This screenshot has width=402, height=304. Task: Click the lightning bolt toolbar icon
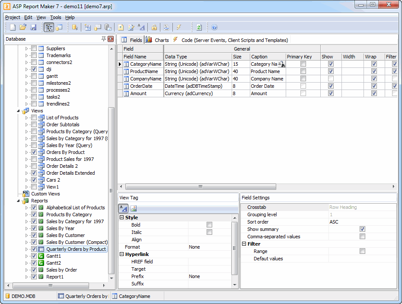179,27
